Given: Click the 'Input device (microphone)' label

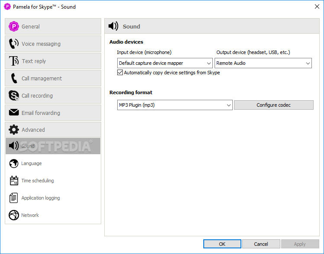Looking at the screenshot, I should pyautogui.click(x=144, y=52).
